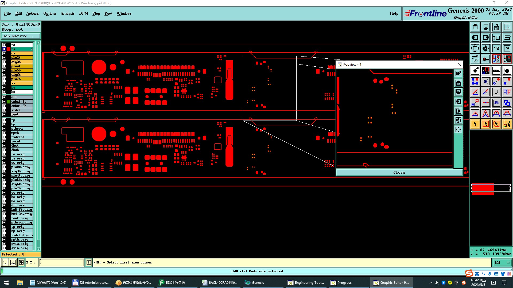Click the Home view icon
Image resolution: width=513 pixels, height=288 pixels.
point(496,27)
